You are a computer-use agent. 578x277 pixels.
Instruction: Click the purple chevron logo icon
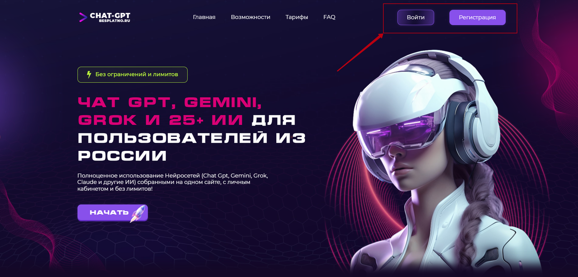[x=83, y=18]
